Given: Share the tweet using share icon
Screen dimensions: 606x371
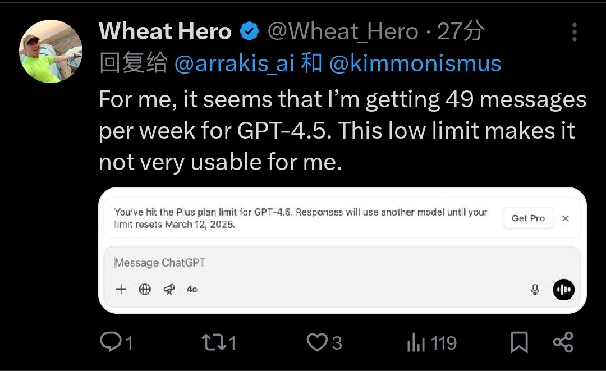Looking at the screenshot, I should click(563, 342).
